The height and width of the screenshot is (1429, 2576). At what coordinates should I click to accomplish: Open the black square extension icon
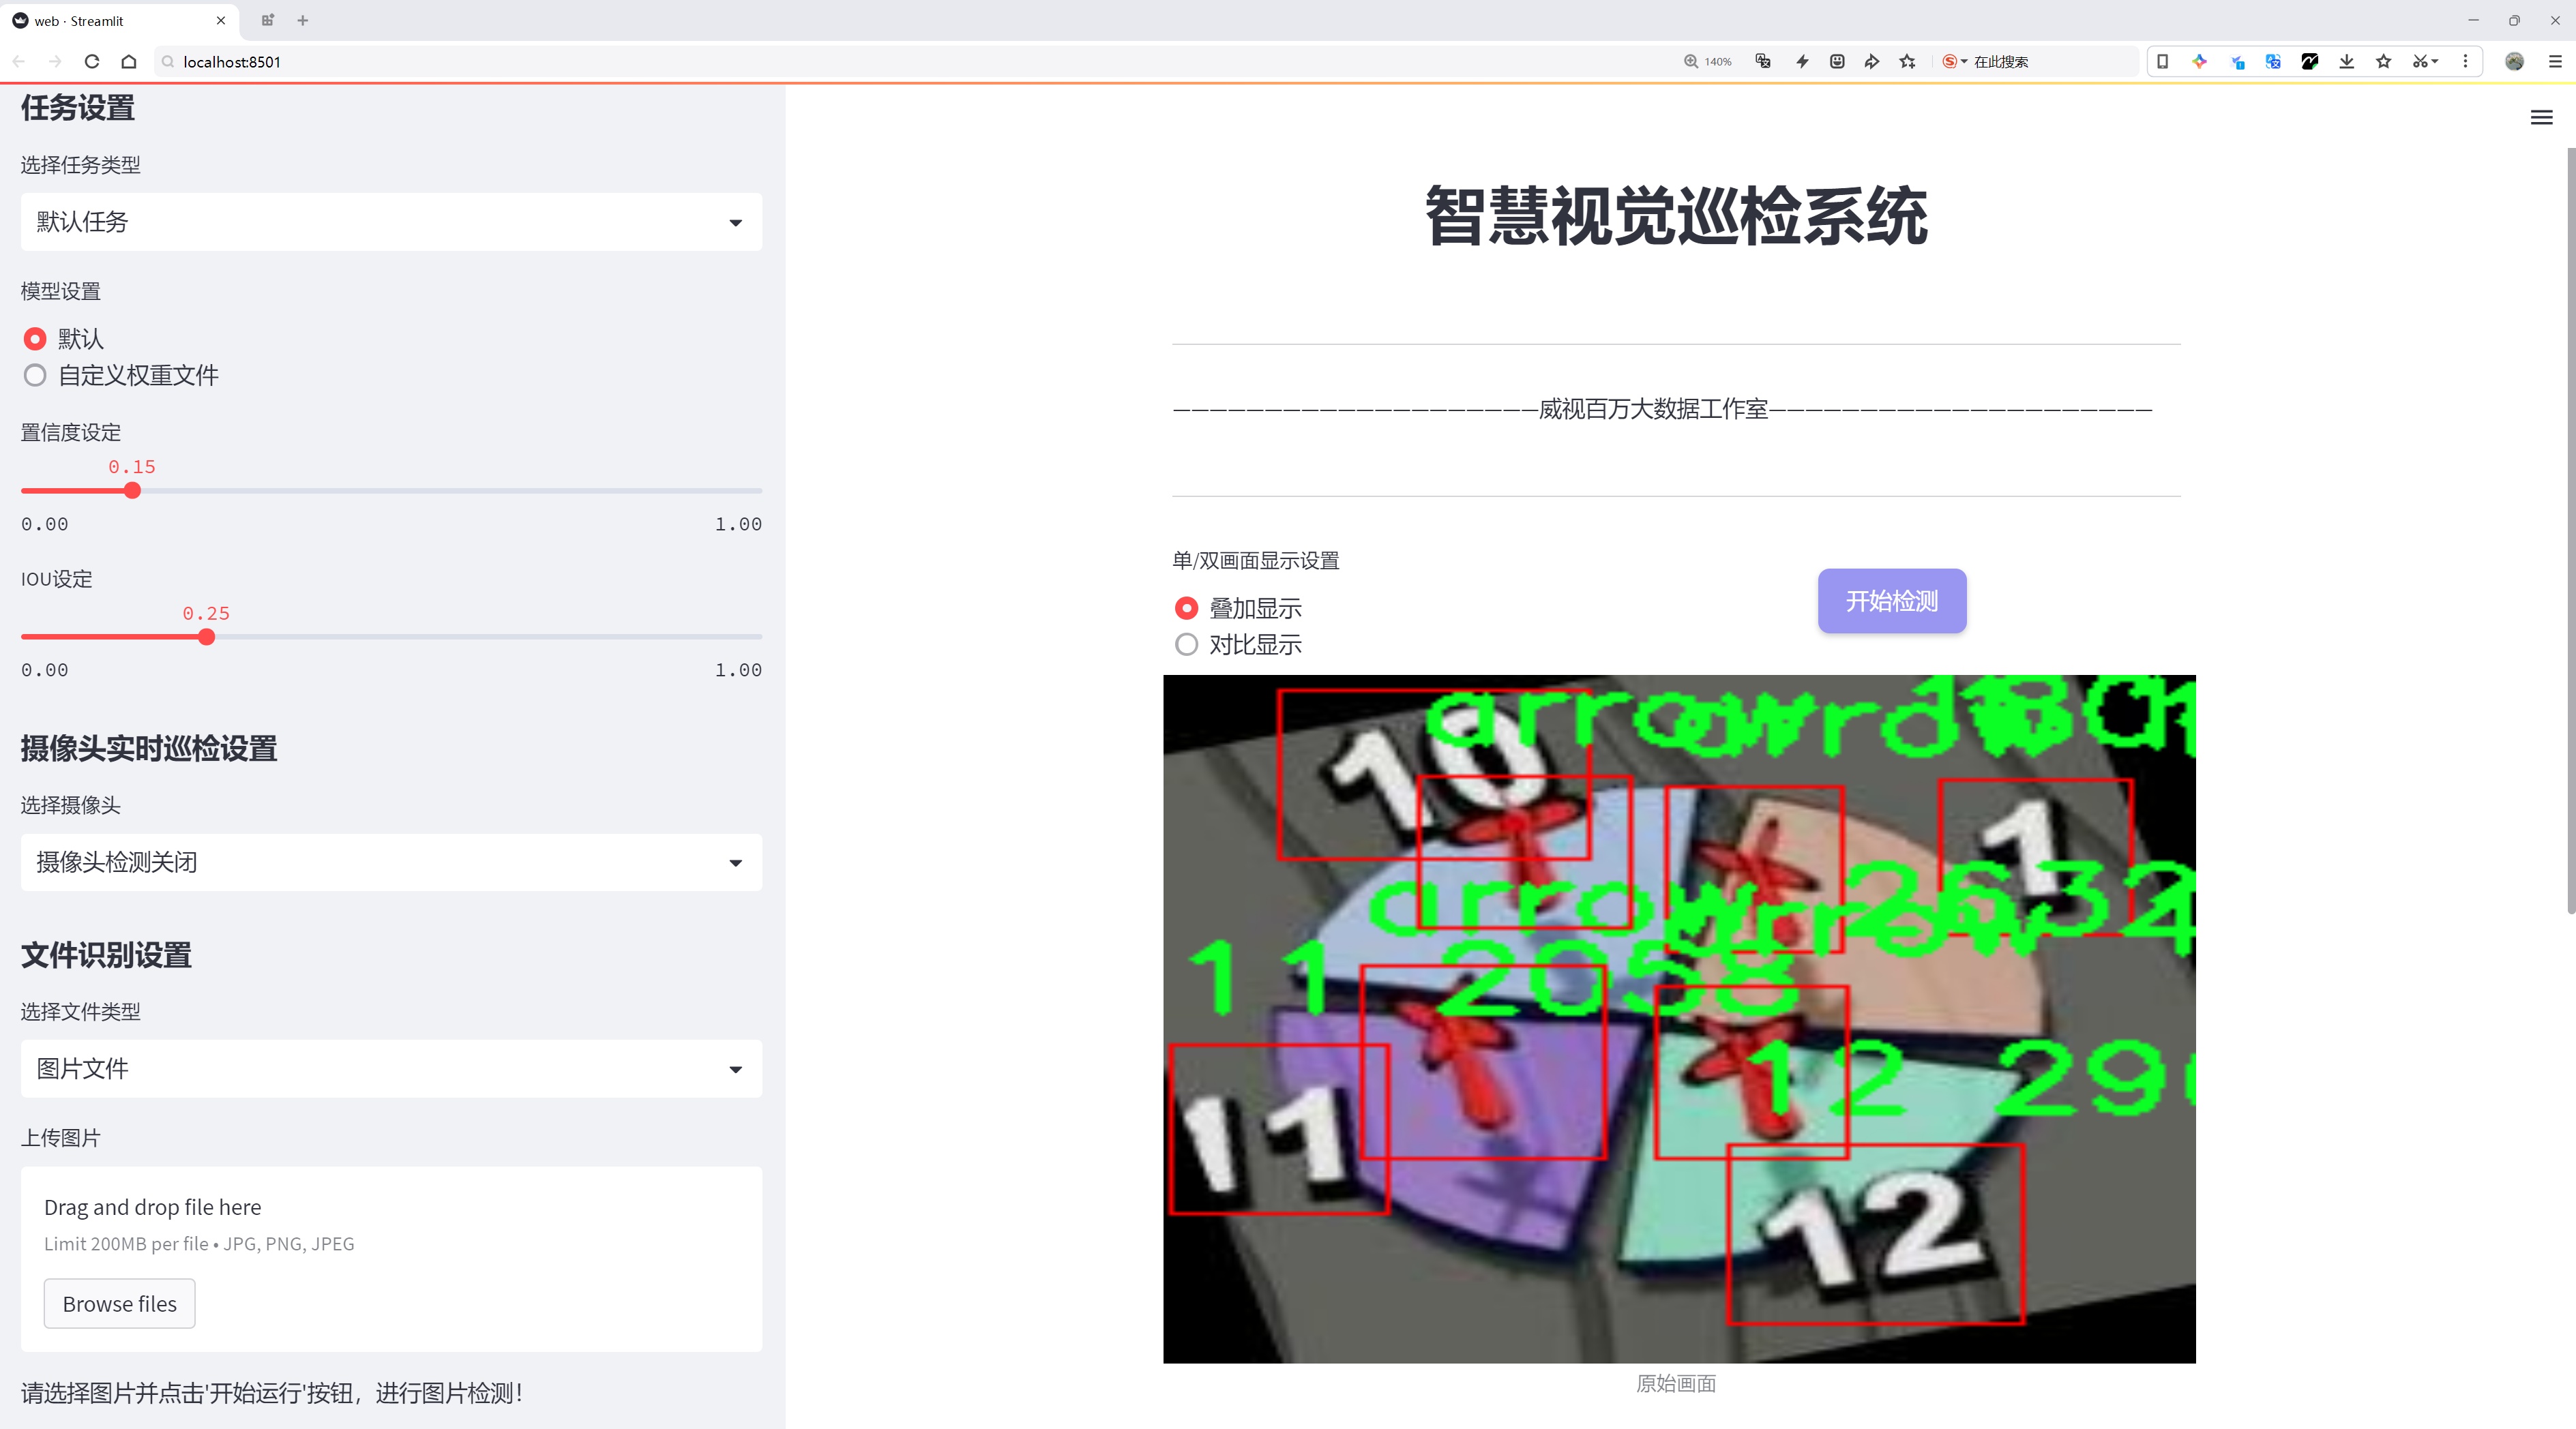pos(2310,61)
